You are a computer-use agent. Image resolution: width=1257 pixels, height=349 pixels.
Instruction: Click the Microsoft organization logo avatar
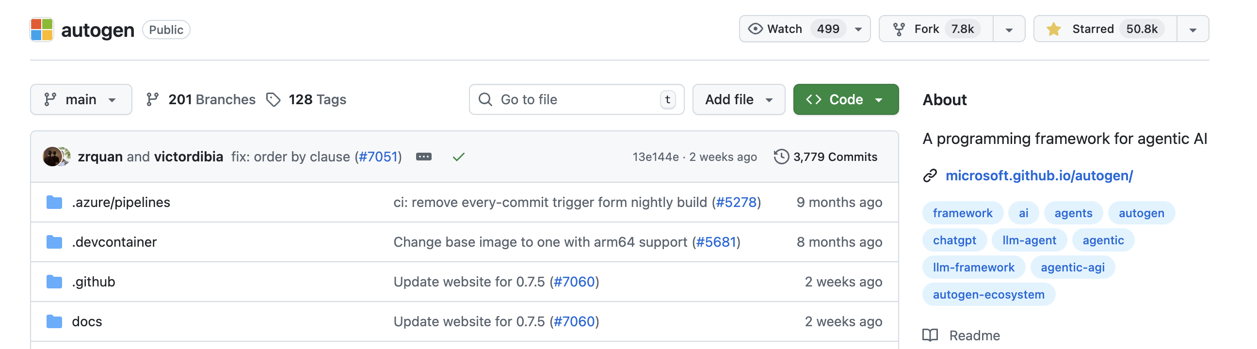[42, 30]
